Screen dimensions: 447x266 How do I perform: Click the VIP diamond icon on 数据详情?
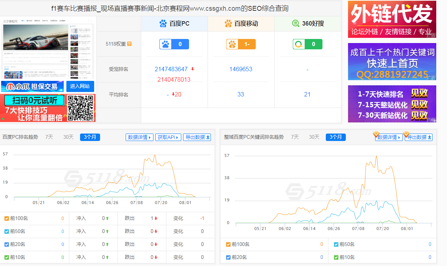pos(376,134)
